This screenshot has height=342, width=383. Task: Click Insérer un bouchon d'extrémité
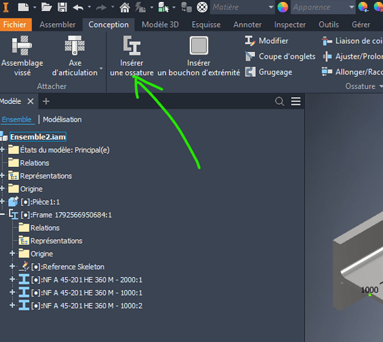pos(199,56)
